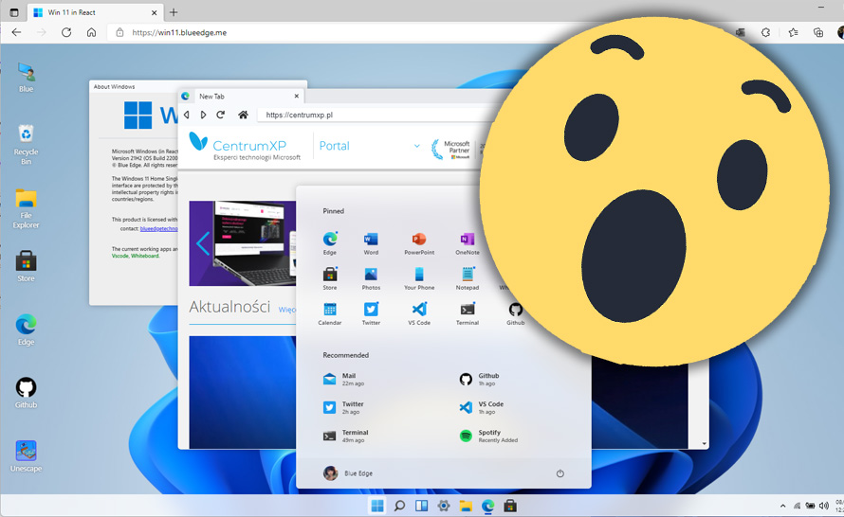Open Widgets panel from taskbar

(421, 506)
